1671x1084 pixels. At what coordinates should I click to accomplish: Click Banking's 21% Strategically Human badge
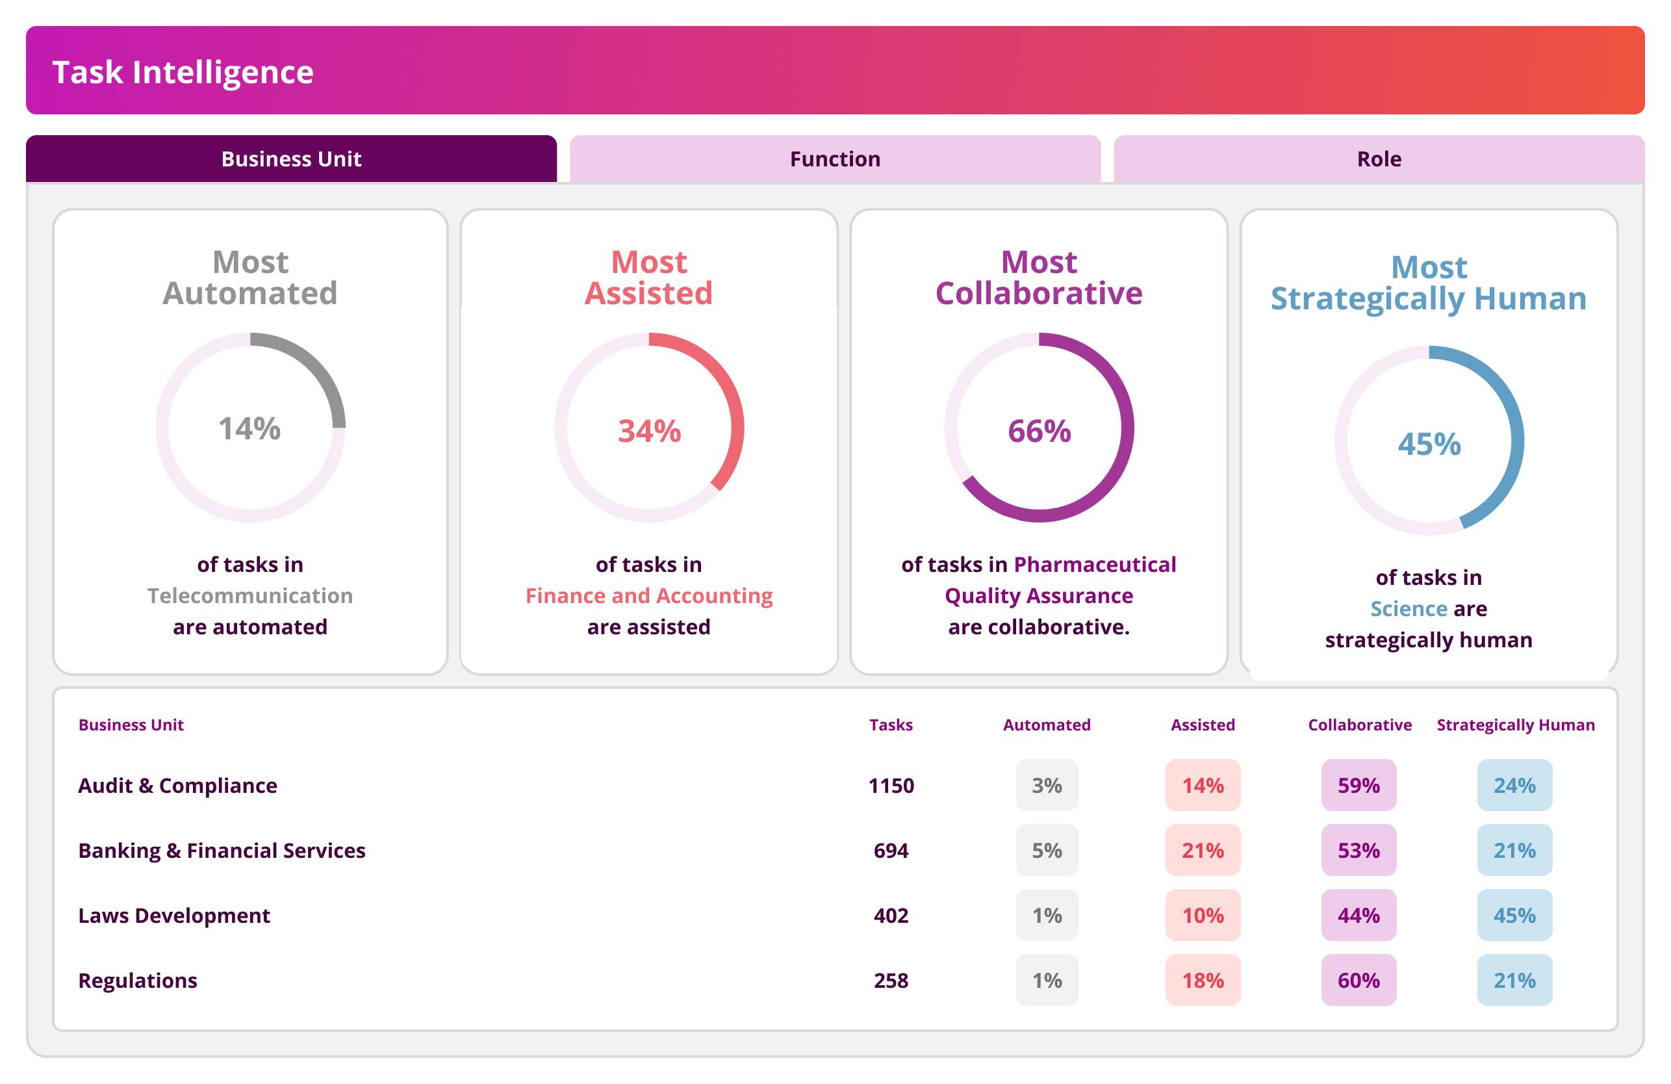click(1515, 851)
